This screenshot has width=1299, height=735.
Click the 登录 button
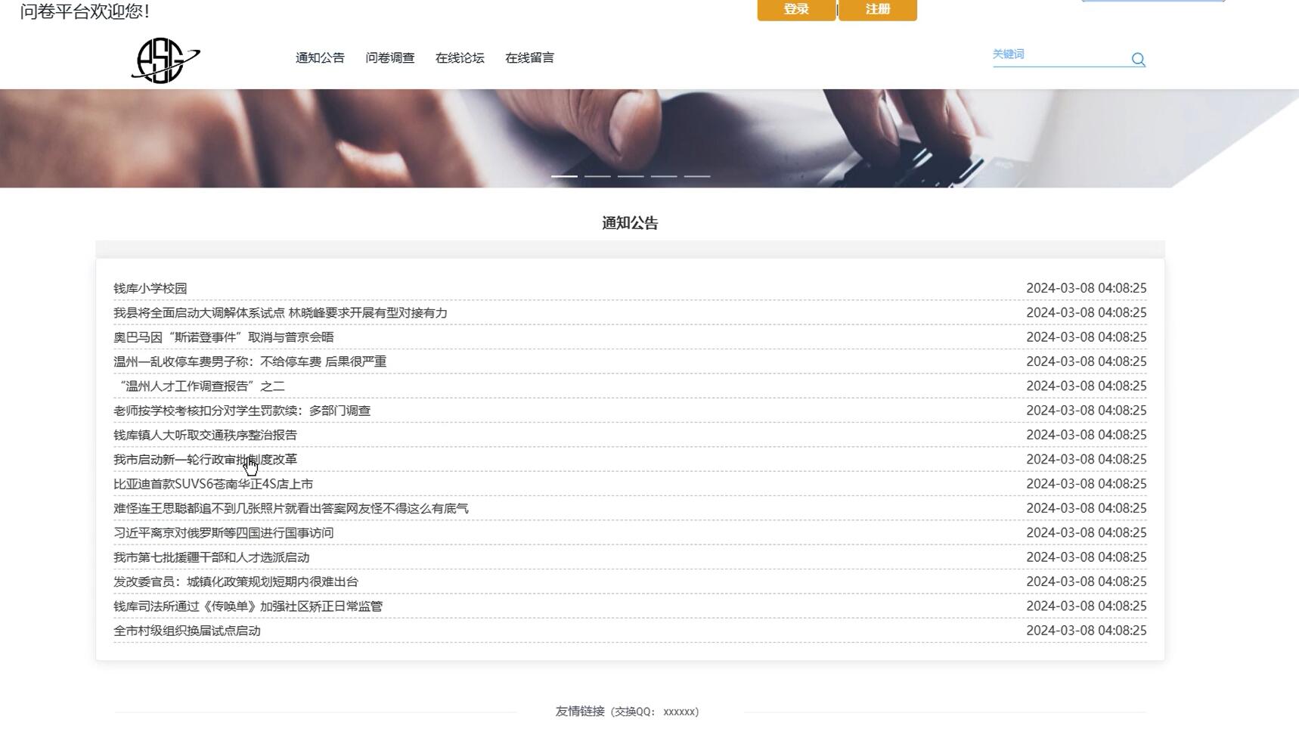click(x=795, y=10)
